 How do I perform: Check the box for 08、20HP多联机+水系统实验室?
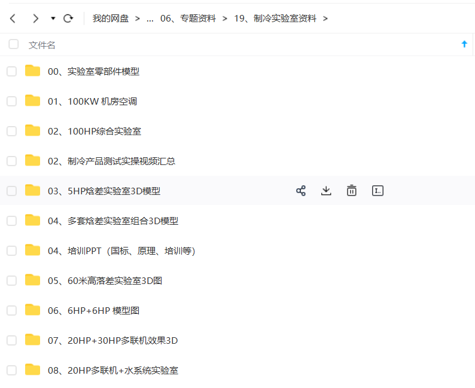pos(11,370)
